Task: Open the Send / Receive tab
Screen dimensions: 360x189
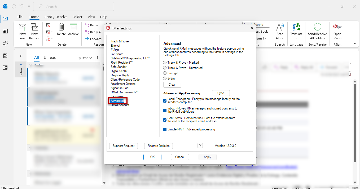Action: (x=56, y=17)
